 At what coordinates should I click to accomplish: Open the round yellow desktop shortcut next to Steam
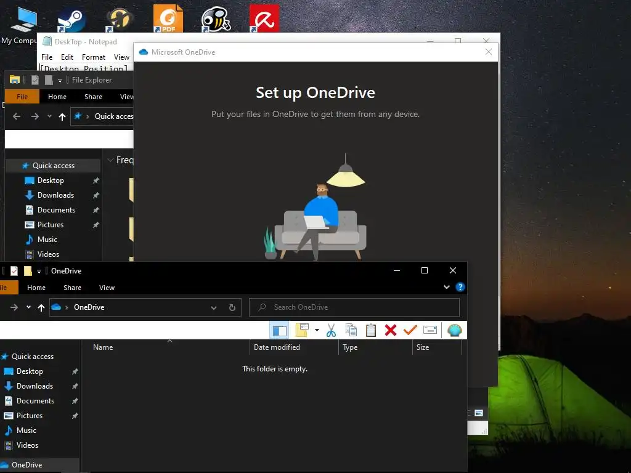click(x=120, y=19)
